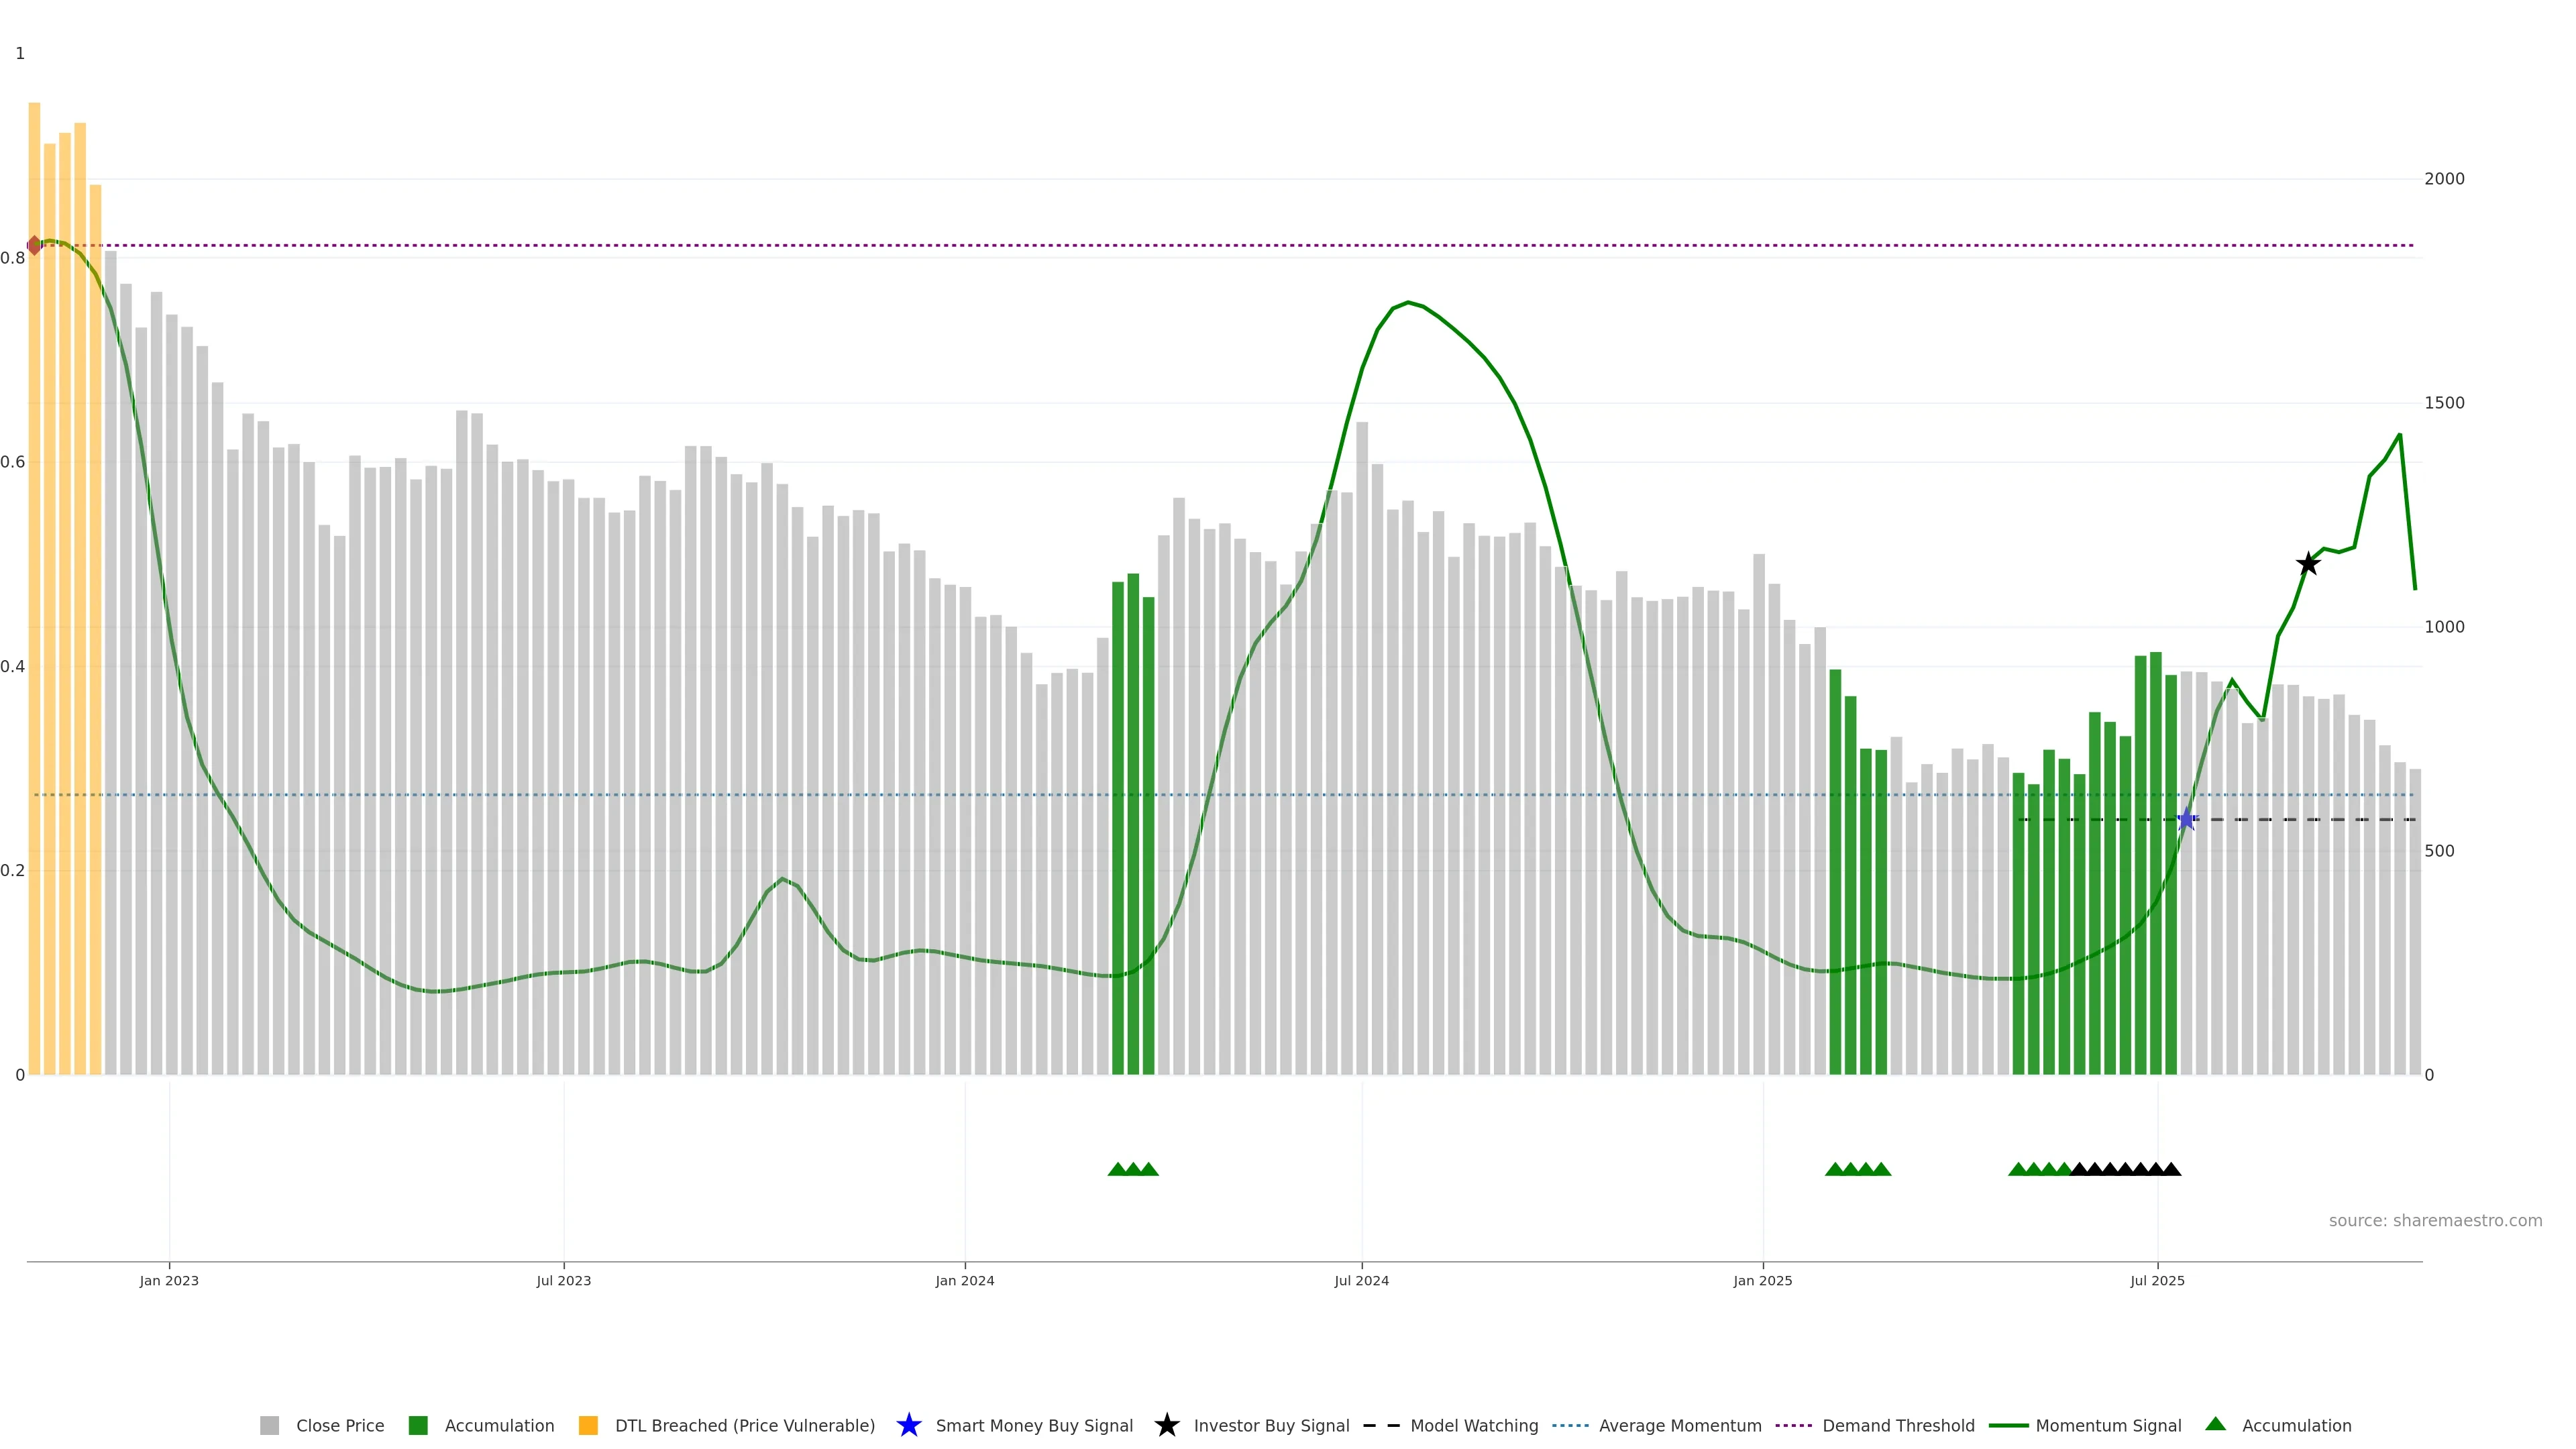Click Momentum Signal legend line
Viewport: 2576px width, 1449px height.
point(2008,1426)
